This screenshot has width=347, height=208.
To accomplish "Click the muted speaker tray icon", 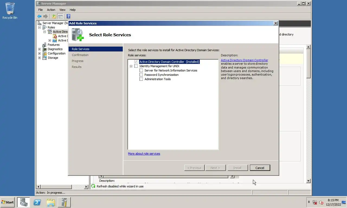I will click(x=321, y=202).
